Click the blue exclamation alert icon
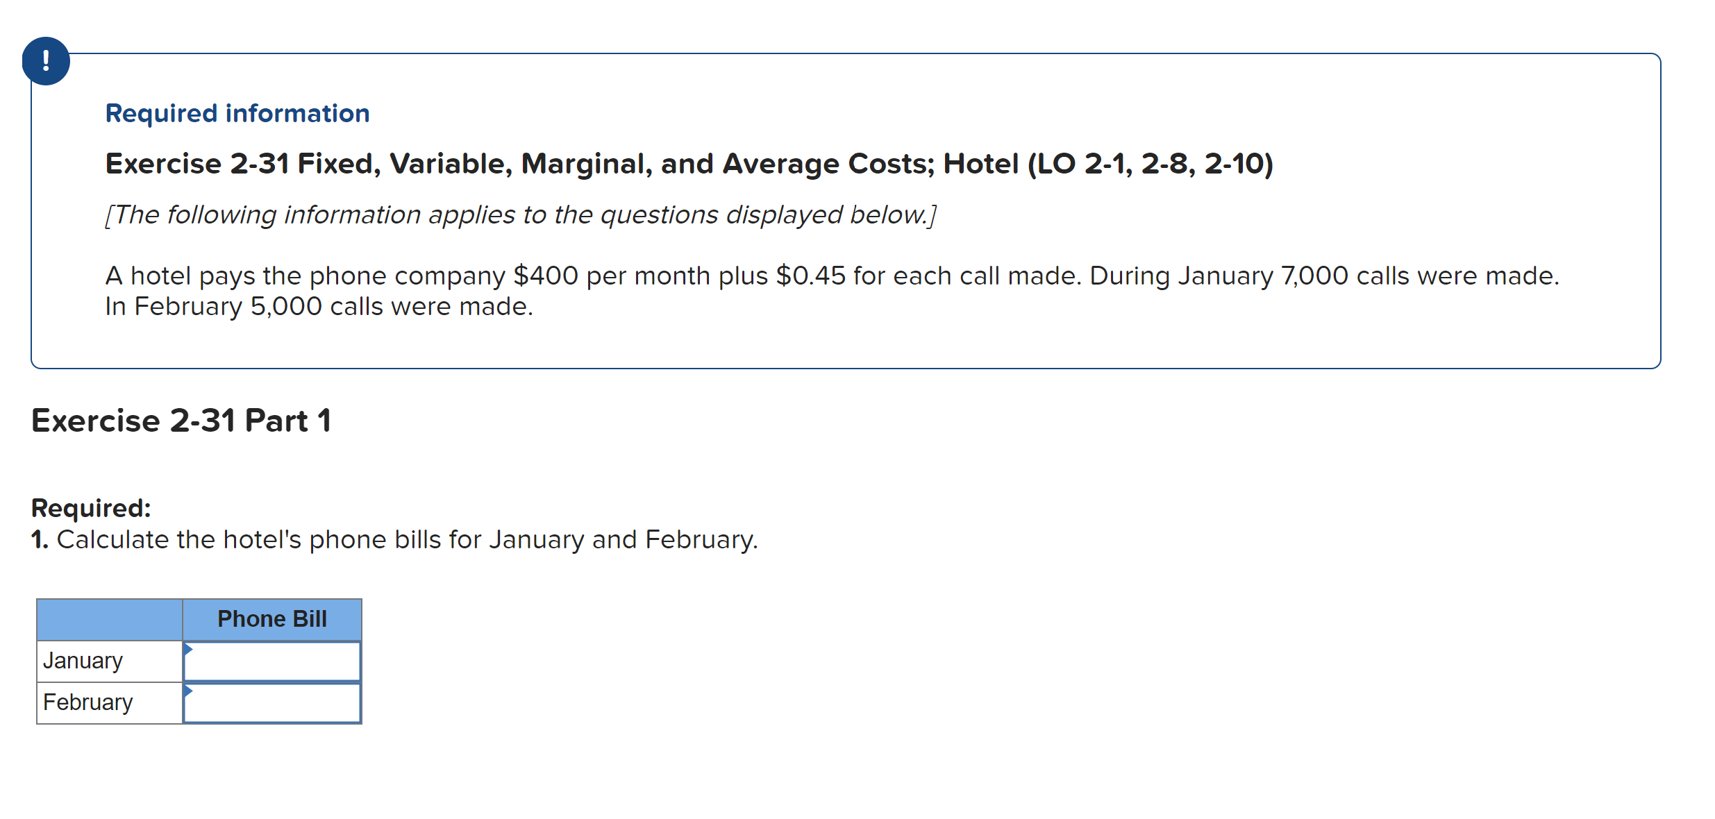The width and height of the screenshot is (1715, 819). (46, 61)
